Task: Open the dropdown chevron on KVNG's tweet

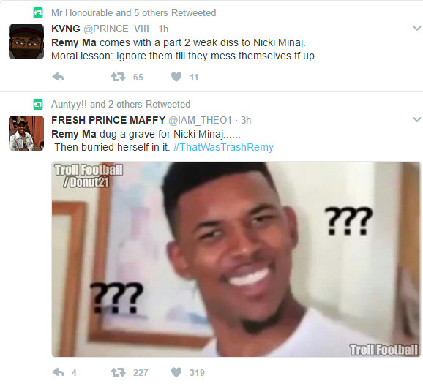Action: pos(417,28)
